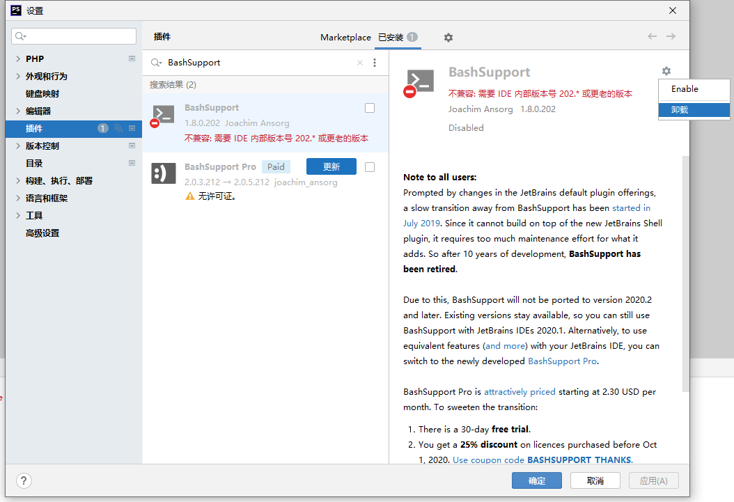734x502 pixels.
Task: Click 'Joachim Ansorg' author in details pane
Action: pos(481,109)
